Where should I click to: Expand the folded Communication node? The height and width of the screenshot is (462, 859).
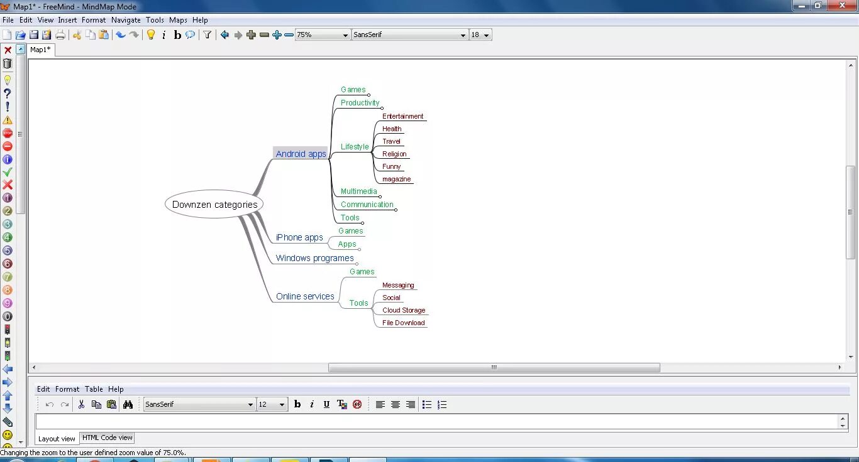pos(396,210)
